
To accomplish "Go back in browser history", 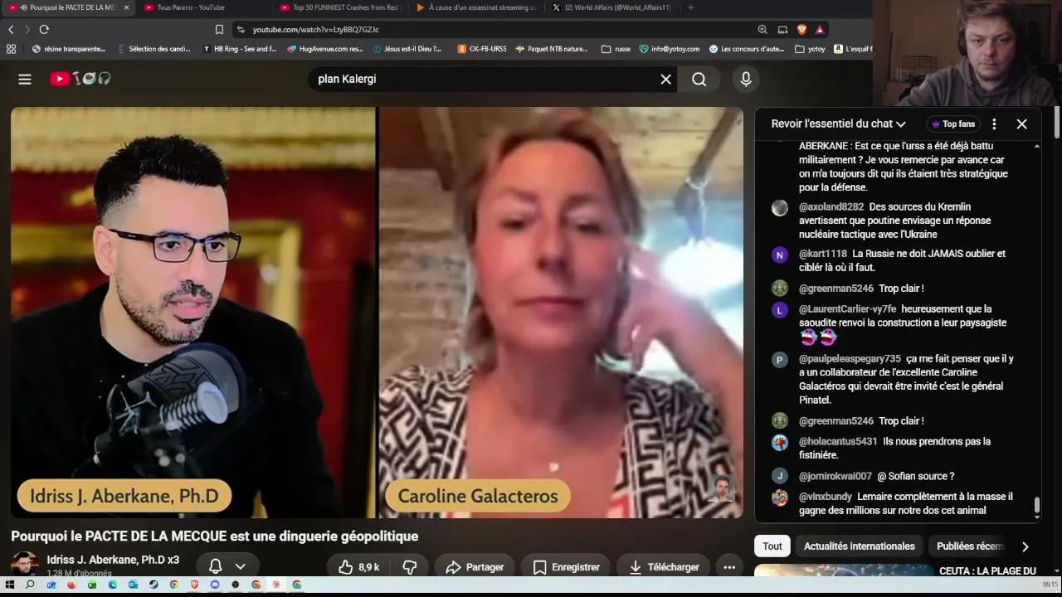I will point(11,30).
